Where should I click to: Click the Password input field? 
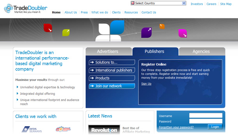206,121
